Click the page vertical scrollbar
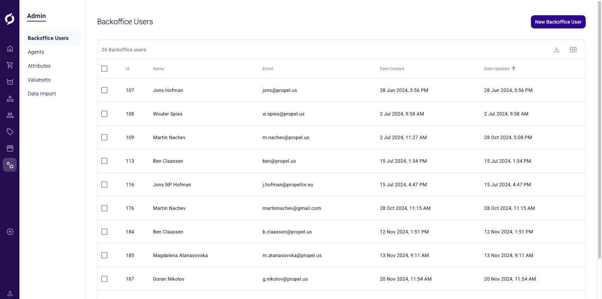 click(x=599, y=129)
